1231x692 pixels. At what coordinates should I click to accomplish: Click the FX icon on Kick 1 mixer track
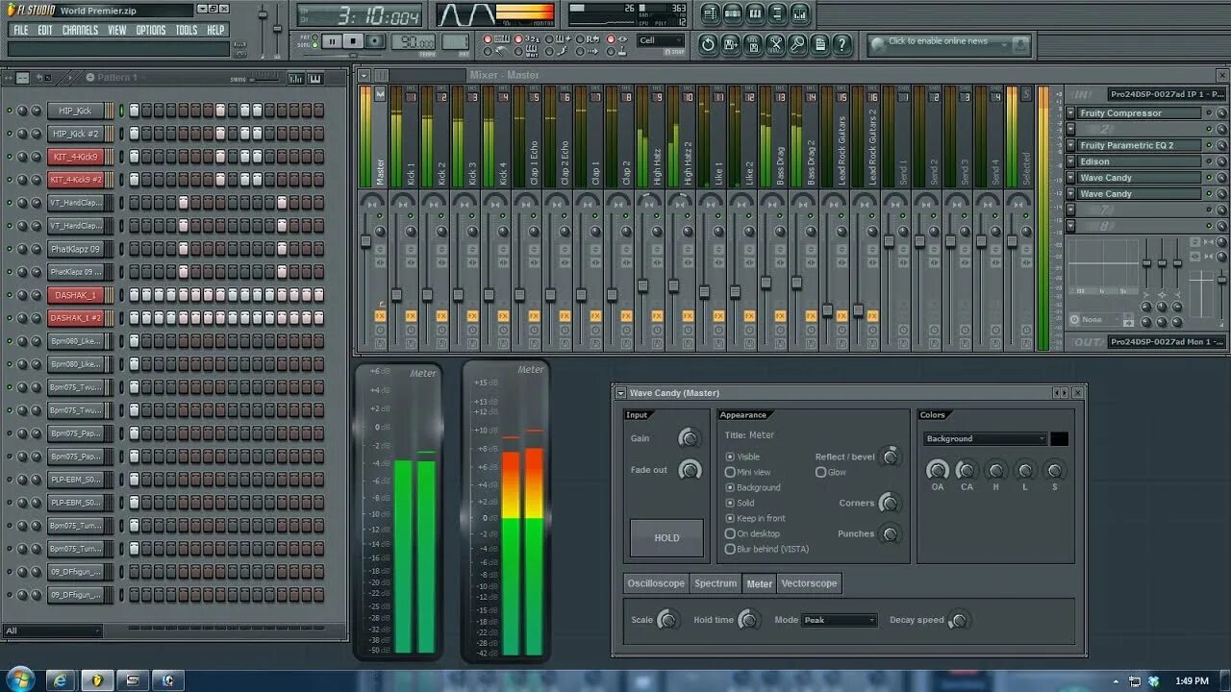tap(411, 315)
